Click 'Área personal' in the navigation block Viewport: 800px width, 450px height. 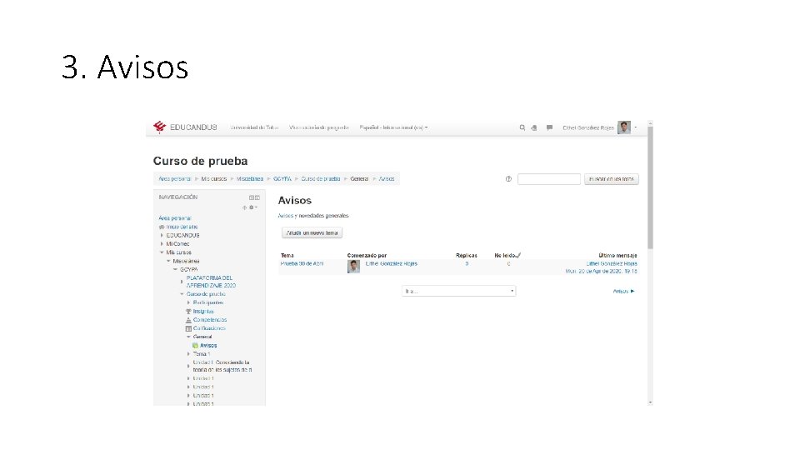(x=174, y=218)
